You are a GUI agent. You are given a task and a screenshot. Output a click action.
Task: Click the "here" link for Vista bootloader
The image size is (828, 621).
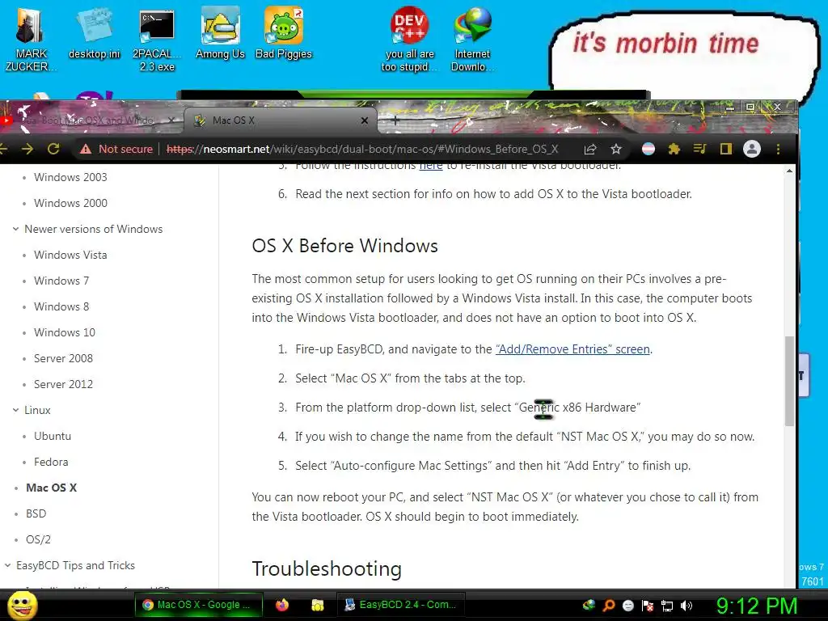431,167
